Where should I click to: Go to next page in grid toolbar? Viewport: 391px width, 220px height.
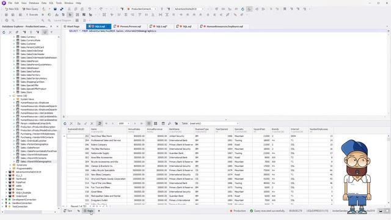[135, 123]
